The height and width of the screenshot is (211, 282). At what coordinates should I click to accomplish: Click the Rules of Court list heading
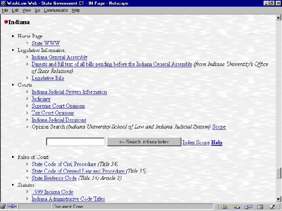click(33, 157)
